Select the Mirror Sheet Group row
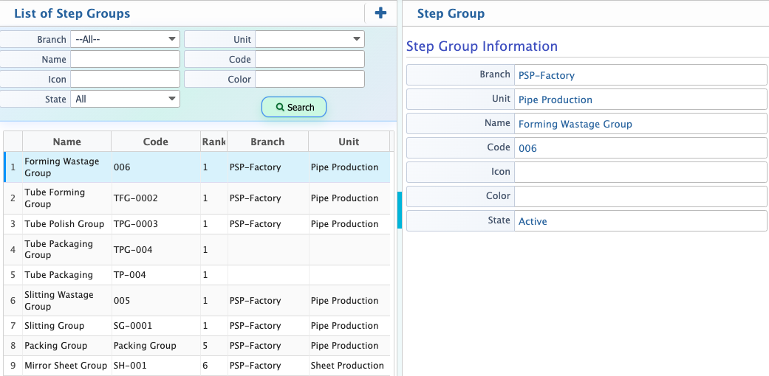The height and width of the screenshot is (376, 769). [x=197, y=366]
